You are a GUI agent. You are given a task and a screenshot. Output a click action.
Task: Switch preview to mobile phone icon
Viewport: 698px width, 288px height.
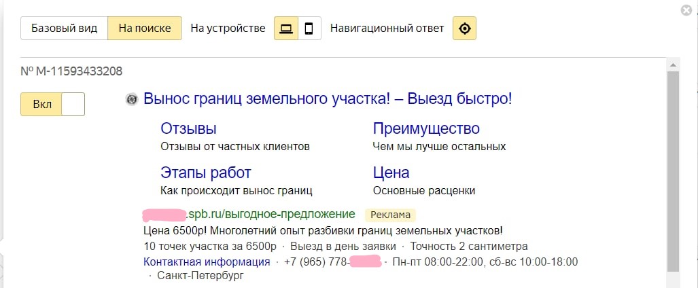(309, 29)
